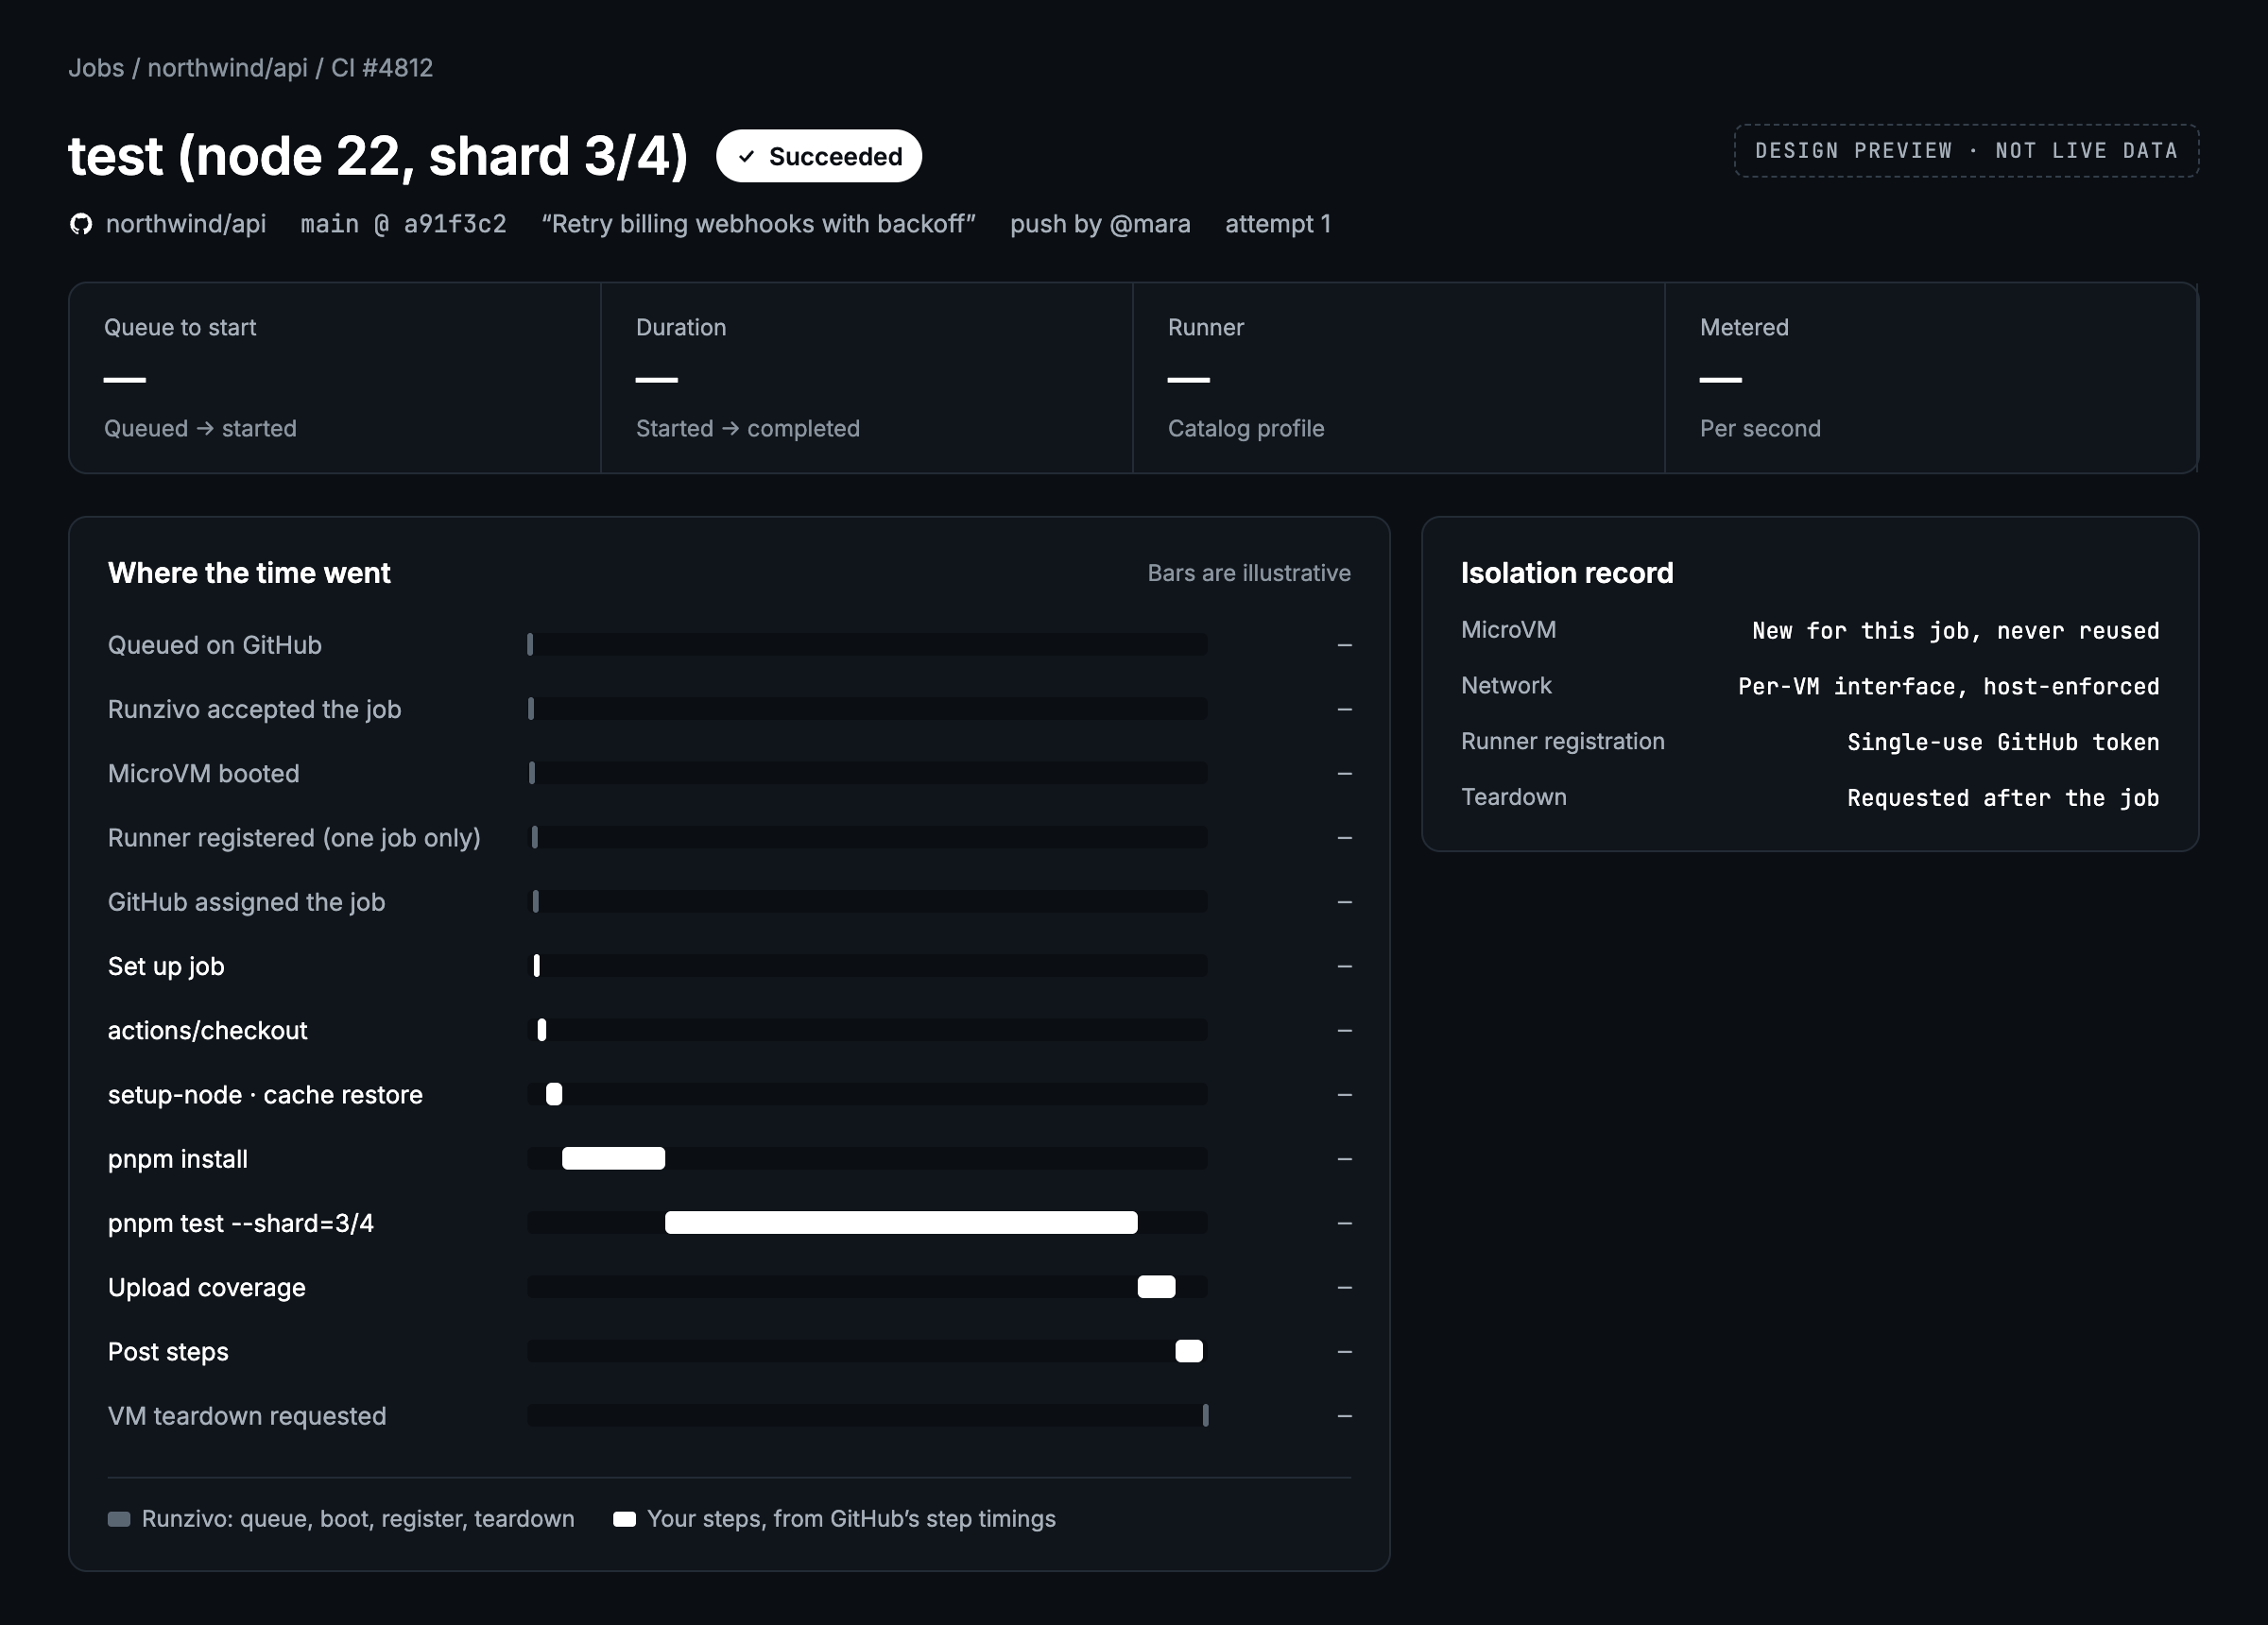Select the "Queued on GitHub" row label
This screenshot has height=1625, width=2268.
pyautogui.click(x=215, y=645)
